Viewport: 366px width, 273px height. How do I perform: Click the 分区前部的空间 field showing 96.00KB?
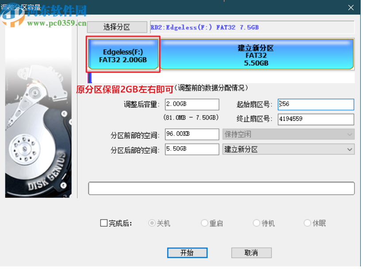coord(192,134)
